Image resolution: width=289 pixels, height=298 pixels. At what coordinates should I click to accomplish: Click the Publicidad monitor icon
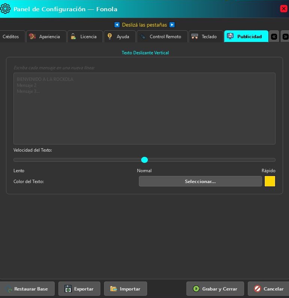(230, 36)
